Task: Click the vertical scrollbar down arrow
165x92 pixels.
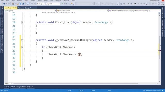Action: tap(160, 81)
